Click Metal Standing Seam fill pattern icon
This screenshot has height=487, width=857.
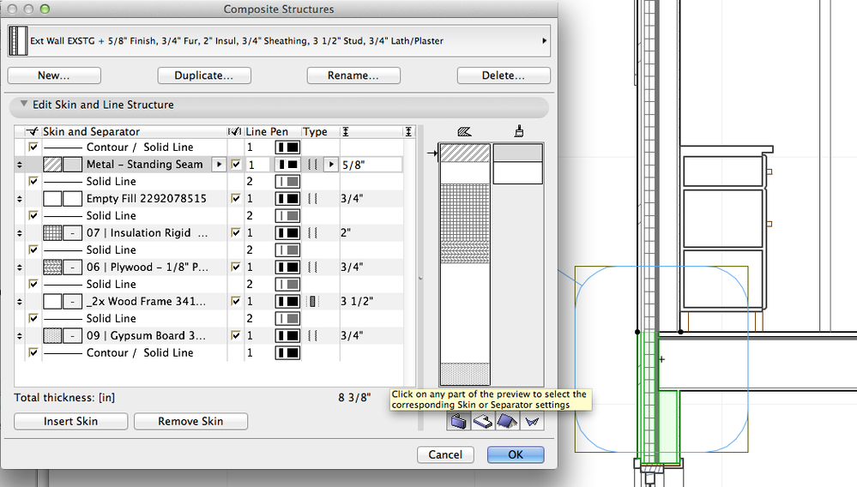pyautogui.click(x=53, y=164)
